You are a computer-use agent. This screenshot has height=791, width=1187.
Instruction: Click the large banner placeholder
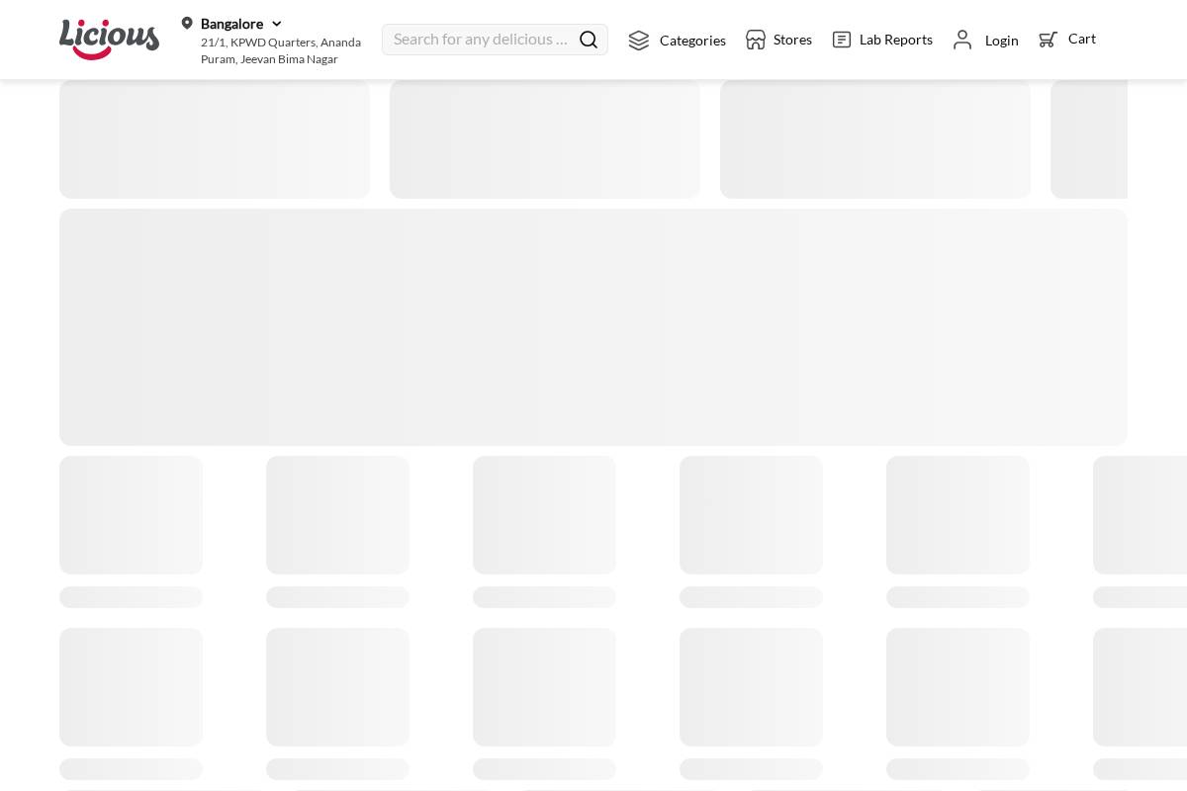click(593, 326)
